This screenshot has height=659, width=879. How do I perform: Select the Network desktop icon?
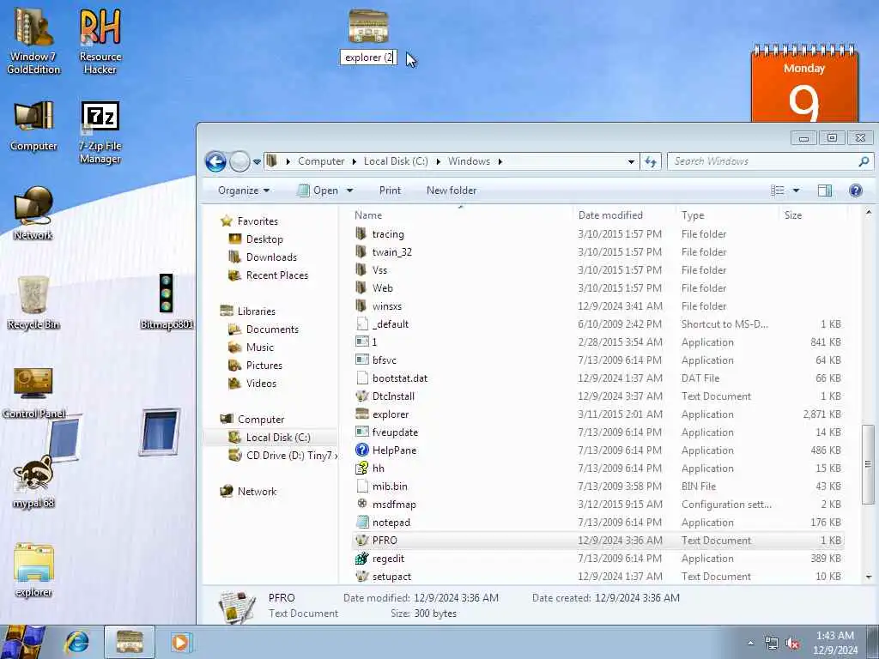tap(33, 214)
